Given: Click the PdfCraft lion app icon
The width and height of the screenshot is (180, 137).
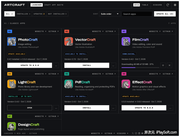Looking at the screenshot, I should (x=69, y=84).
